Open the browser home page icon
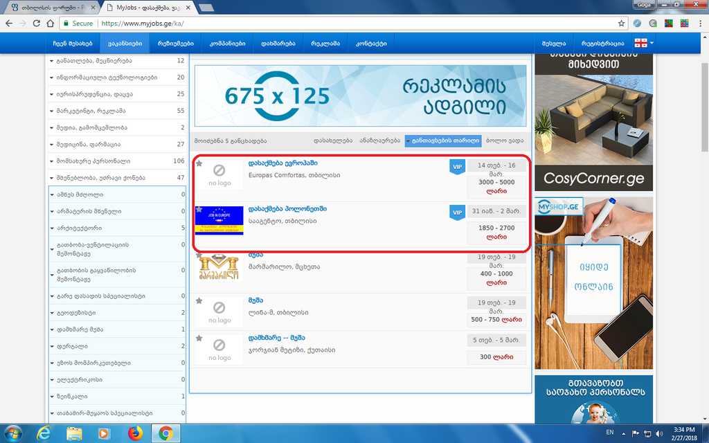 (50, 23)
